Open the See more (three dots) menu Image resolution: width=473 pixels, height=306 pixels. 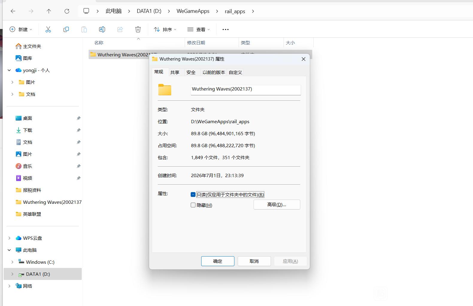tap(225, 29)
